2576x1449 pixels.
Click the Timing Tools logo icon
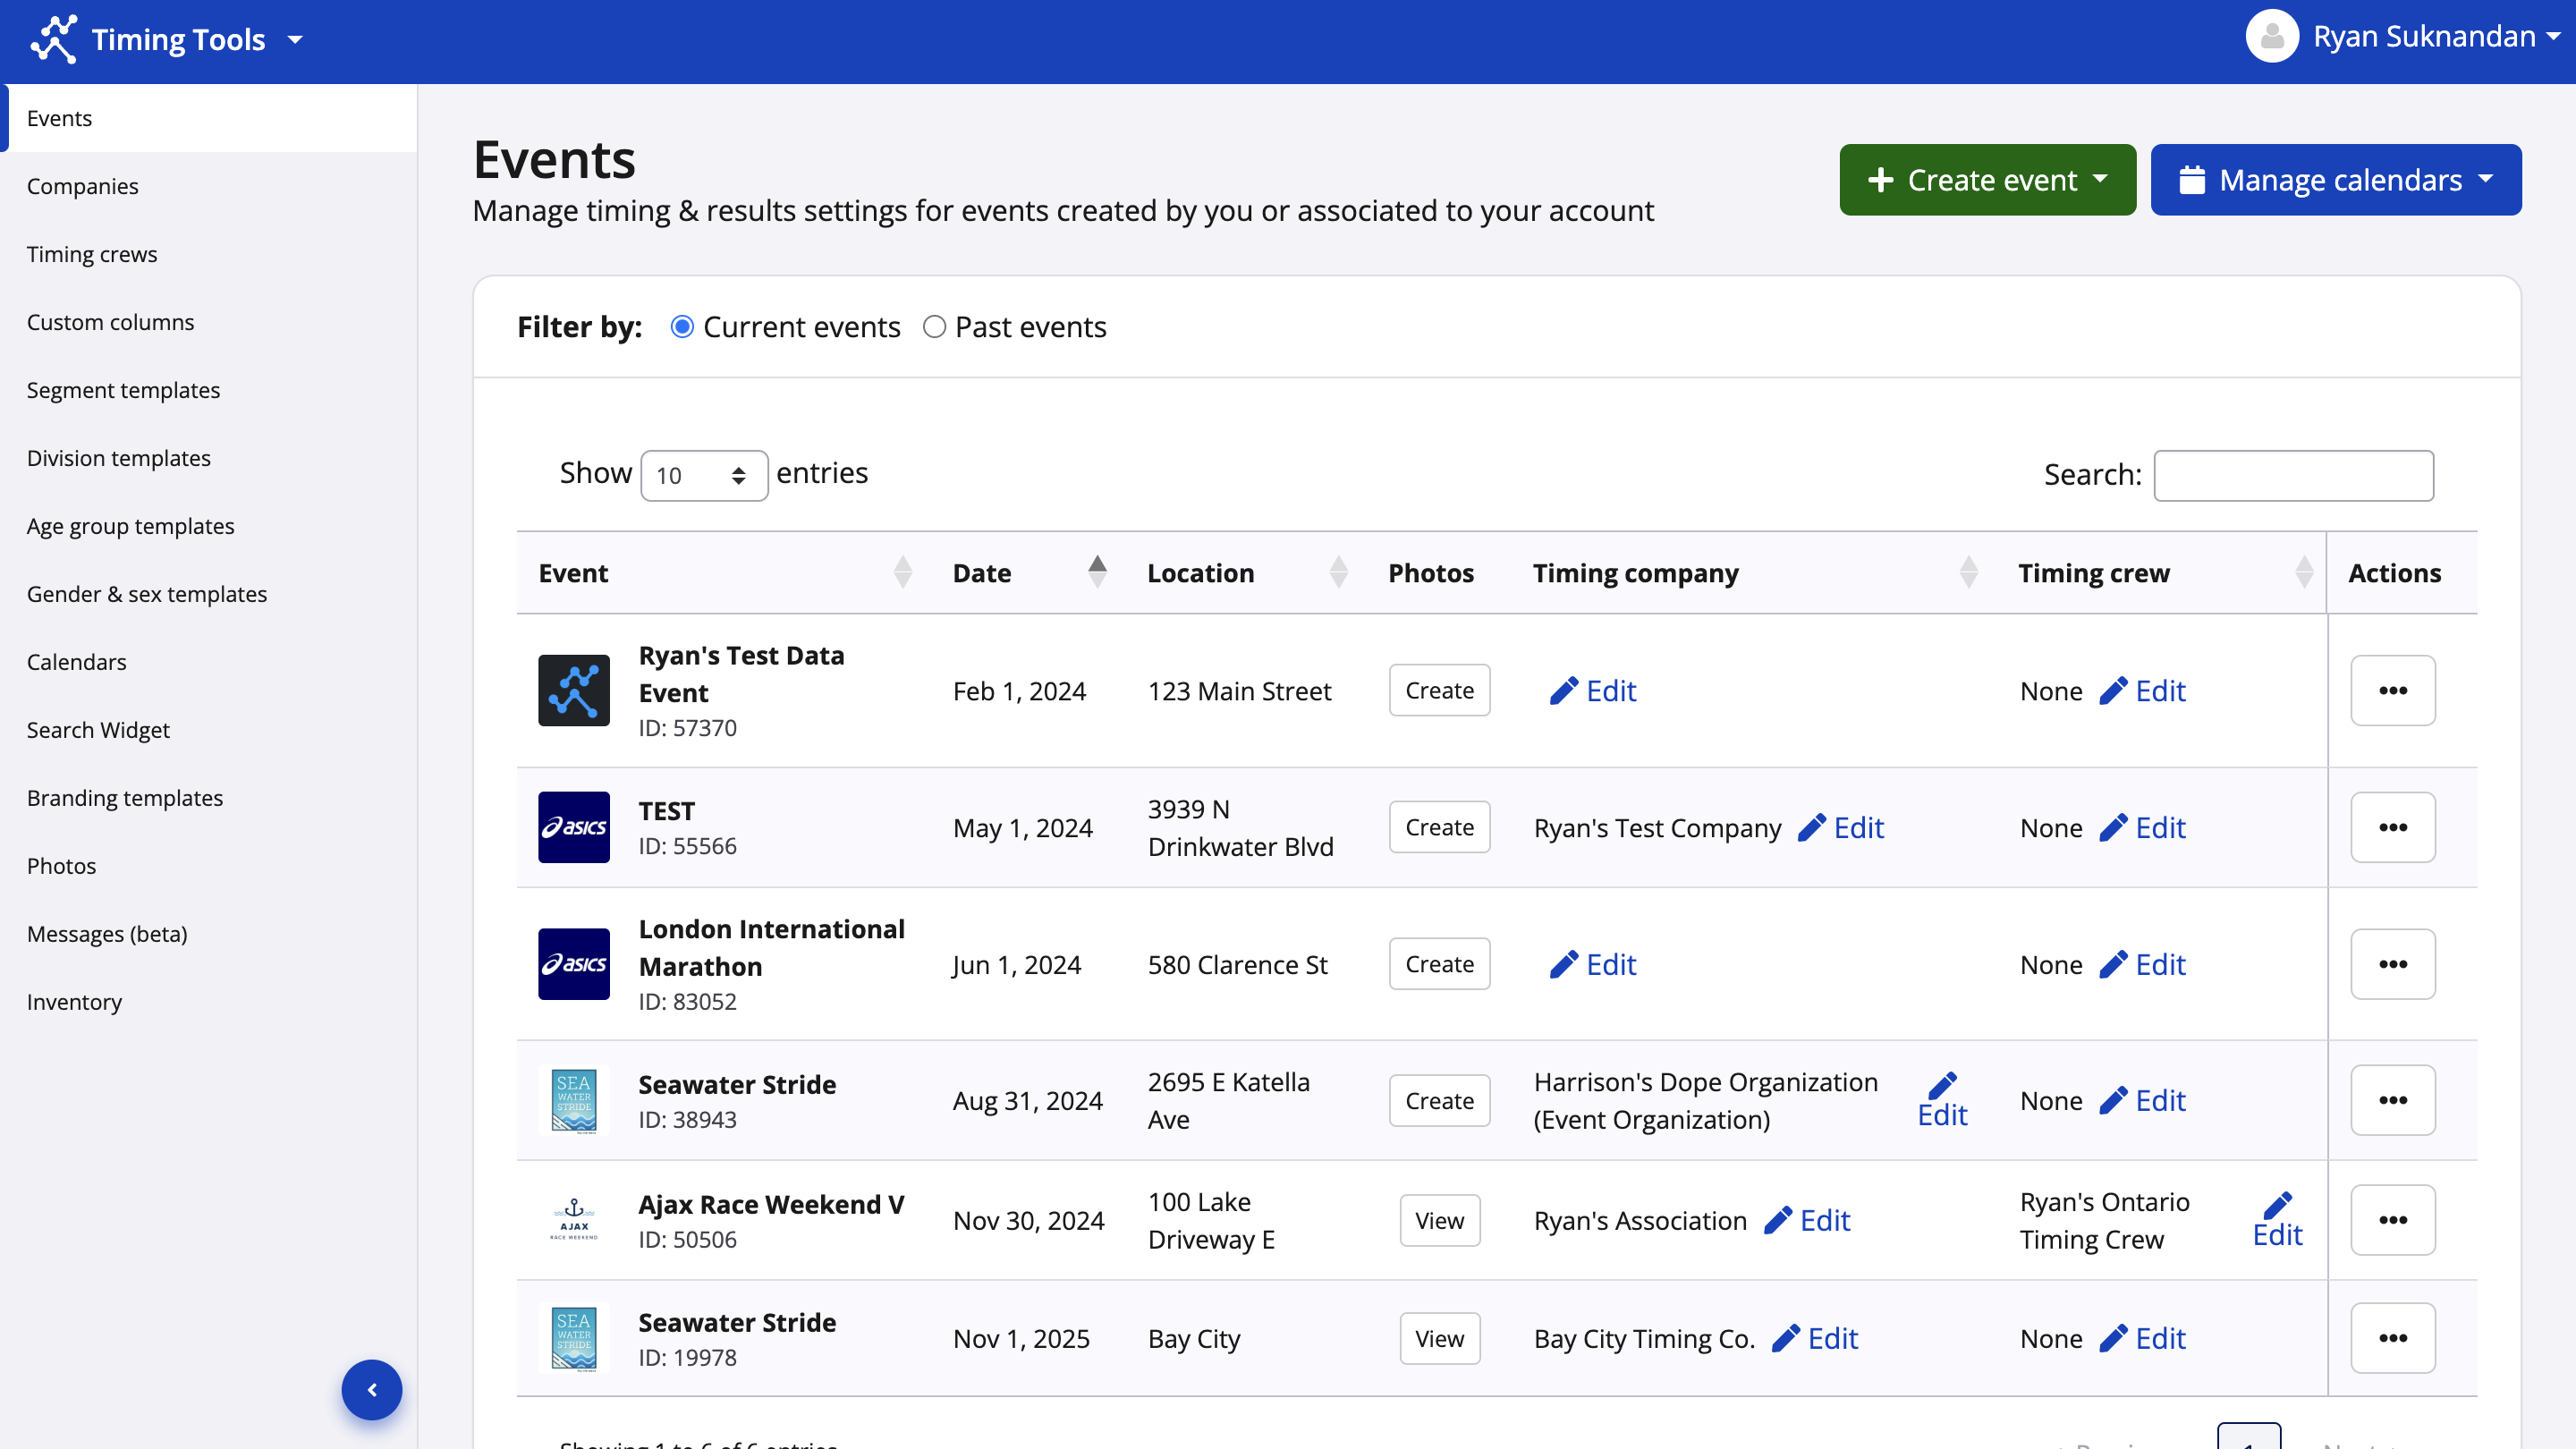tap(54, 40)
